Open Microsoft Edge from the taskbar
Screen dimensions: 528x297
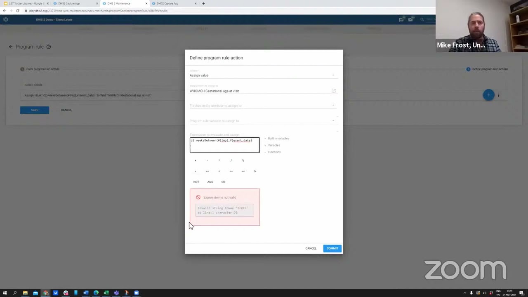tap(96, 293)
